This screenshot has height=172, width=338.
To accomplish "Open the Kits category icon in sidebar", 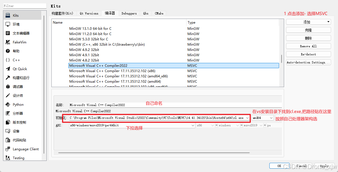I will 8,16.
